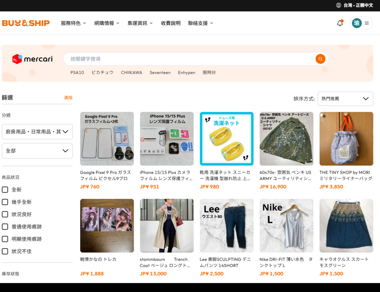Click price JP¥ 3,850

click(331, 187)
